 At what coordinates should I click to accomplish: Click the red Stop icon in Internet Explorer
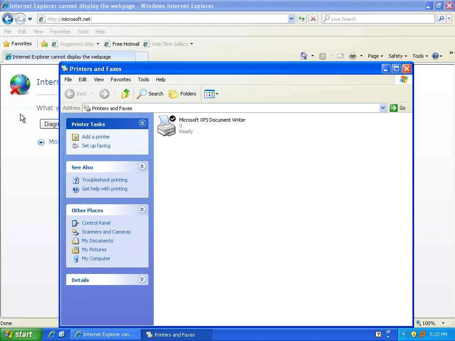(x=313, y=19)
